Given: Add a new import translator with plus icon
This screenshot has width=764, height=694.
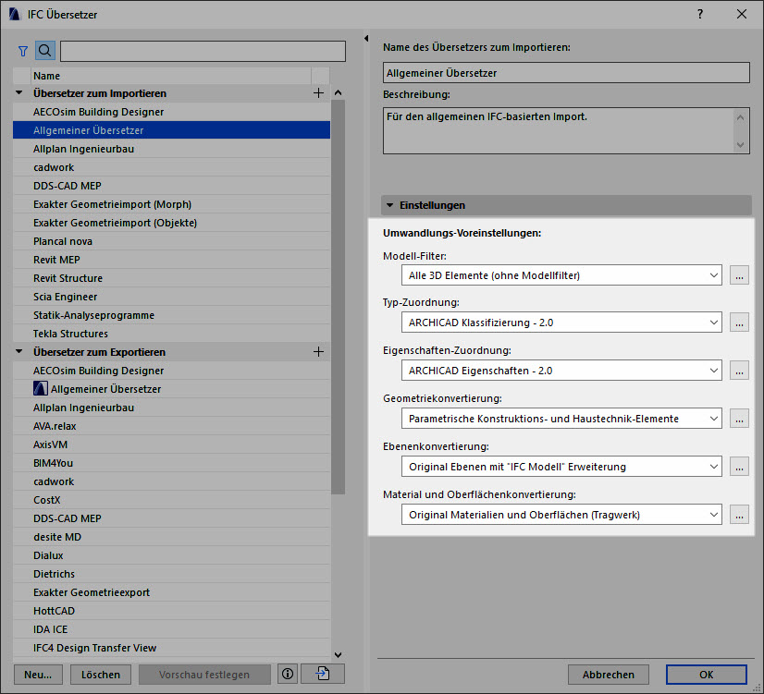Looking at the screenshot, I should (x=318, y=93).
